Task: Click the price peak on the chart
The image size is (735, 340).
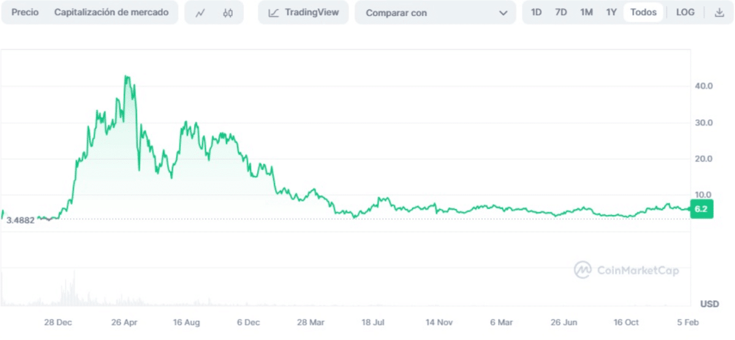Action: tap(127, 77)
